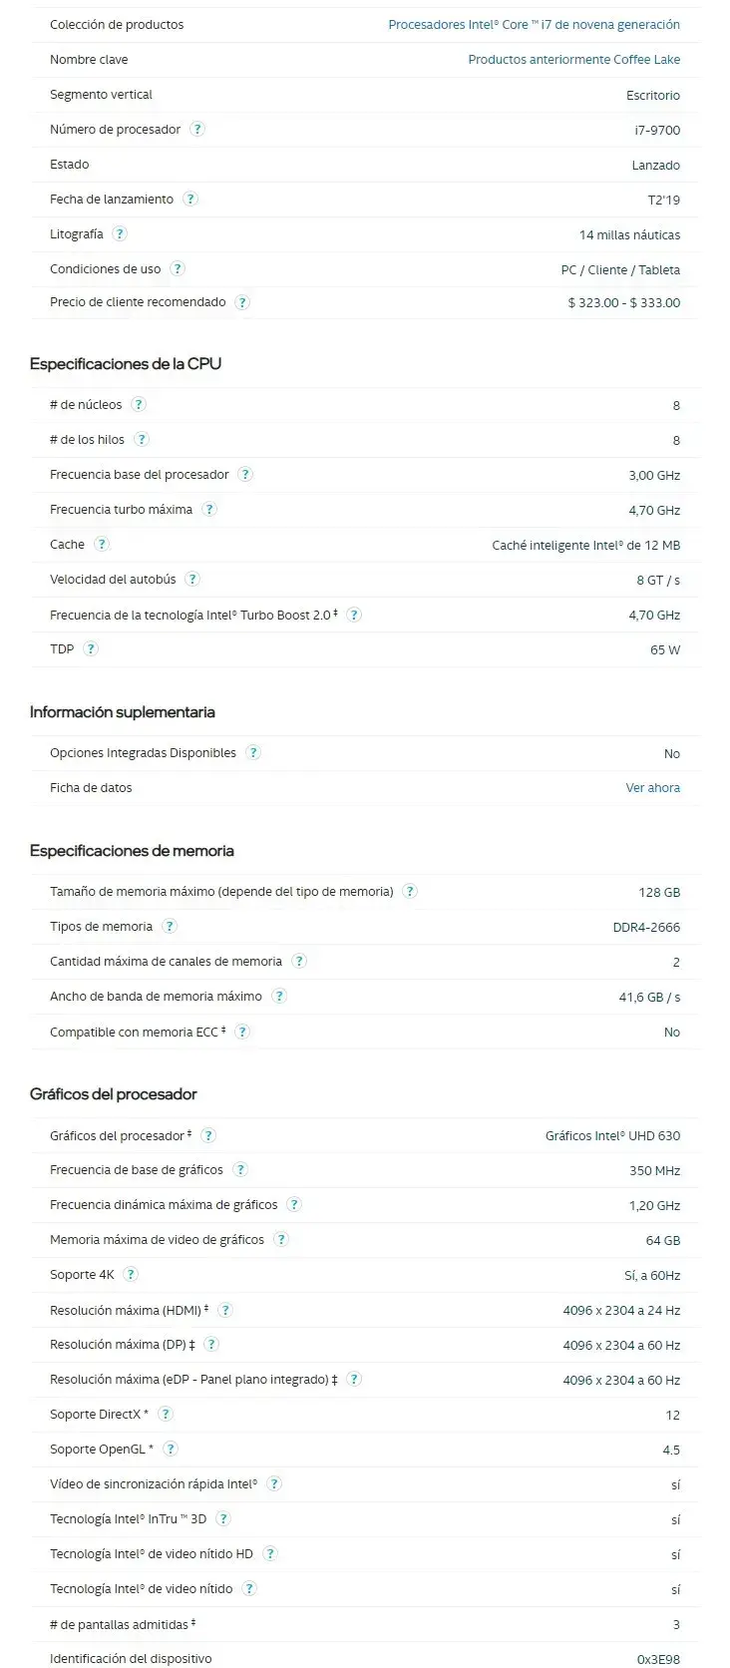730x1668 pixels.
Task: Open help for Soporte 4K
Action: (131, 1275)
